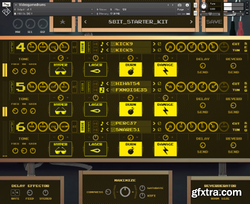Click the VOL knob on channel 4

[32, 47]
